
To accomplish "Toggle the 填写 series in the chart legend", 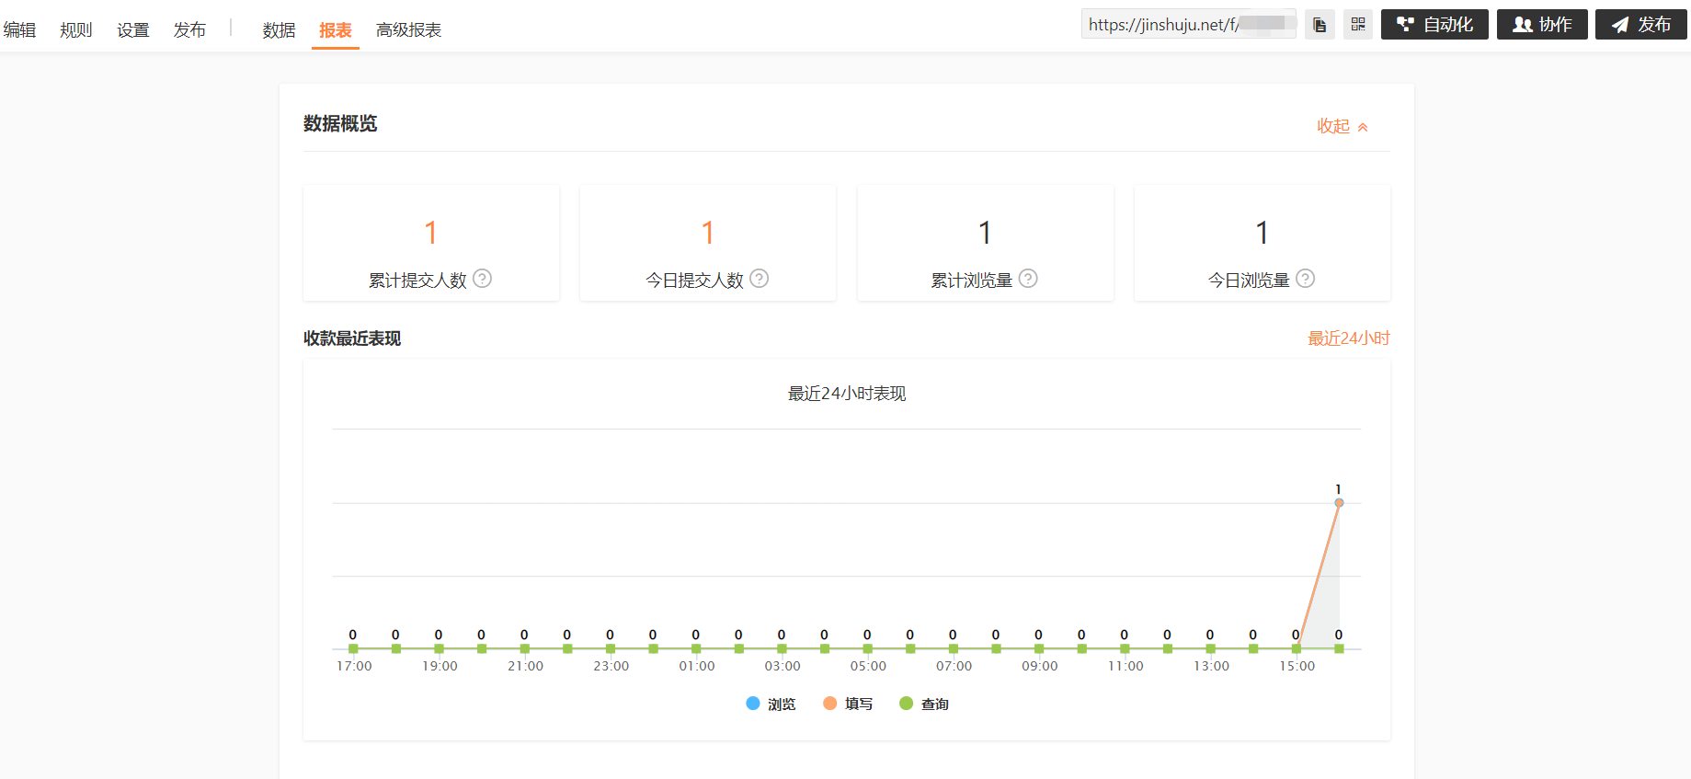I will coord(848,704).
